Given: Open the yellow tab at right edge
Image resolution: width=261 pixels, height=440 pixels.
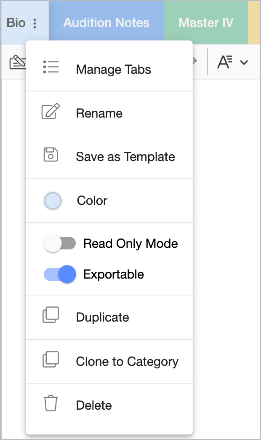Looking at the screenshot, I should 254,23.
